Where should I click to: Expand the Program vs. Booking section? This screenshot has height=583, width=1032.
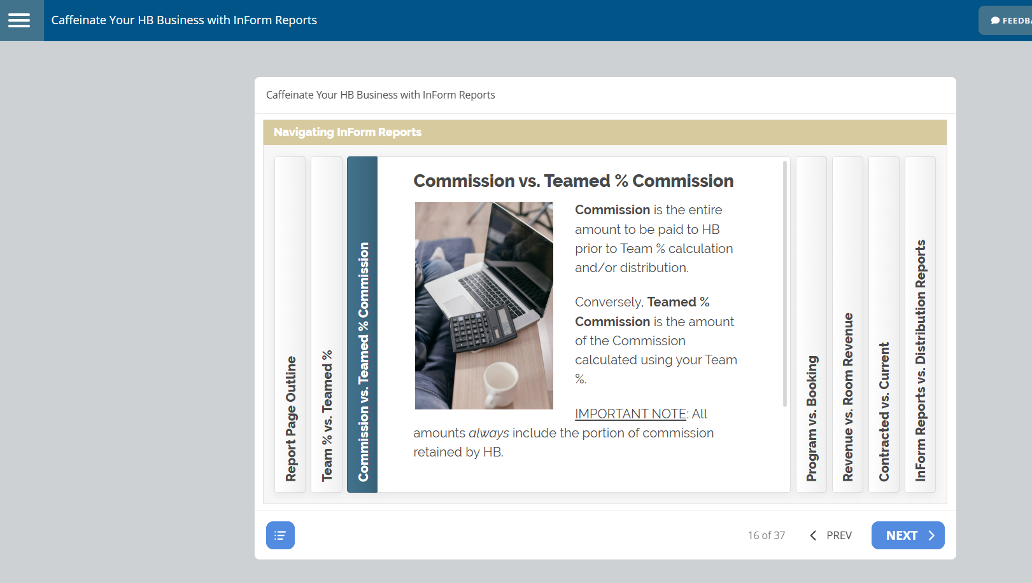coord(811,324)
